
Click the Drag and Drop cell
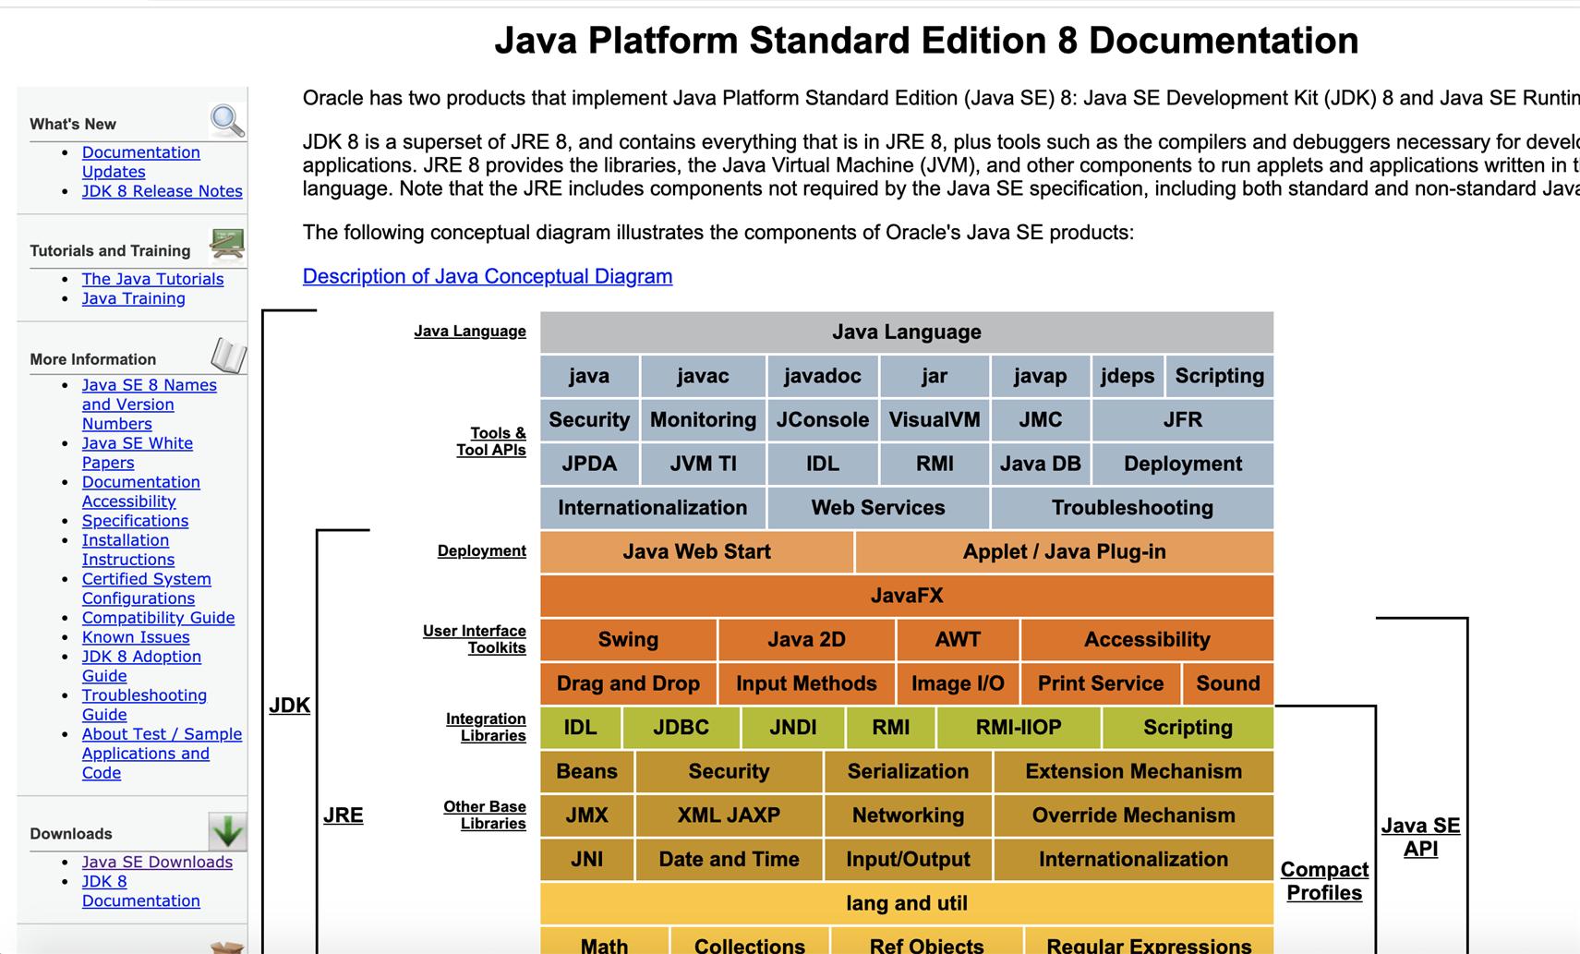click(x=628, y=683)
